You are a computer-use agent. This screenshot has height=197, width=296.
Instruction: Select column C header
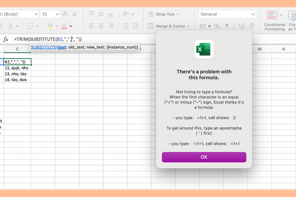pos(17,49)
